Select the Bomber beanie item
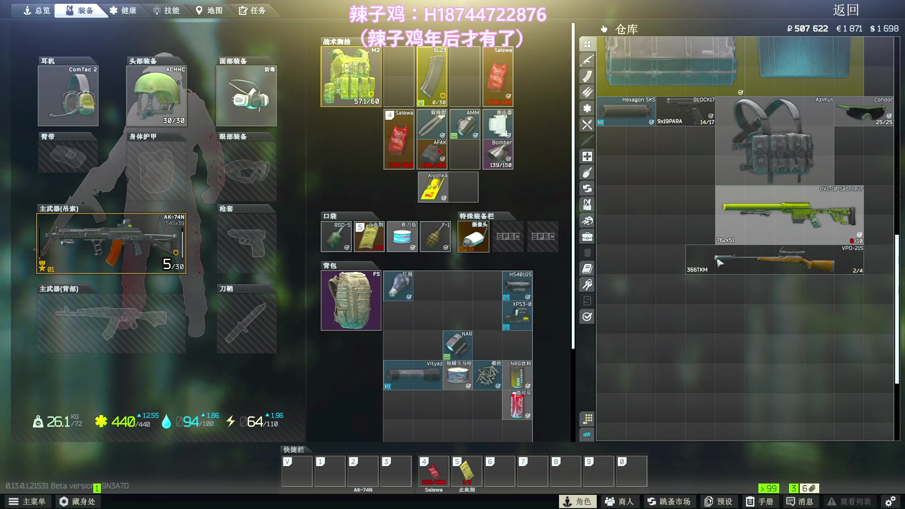 [x=498, y=154]
